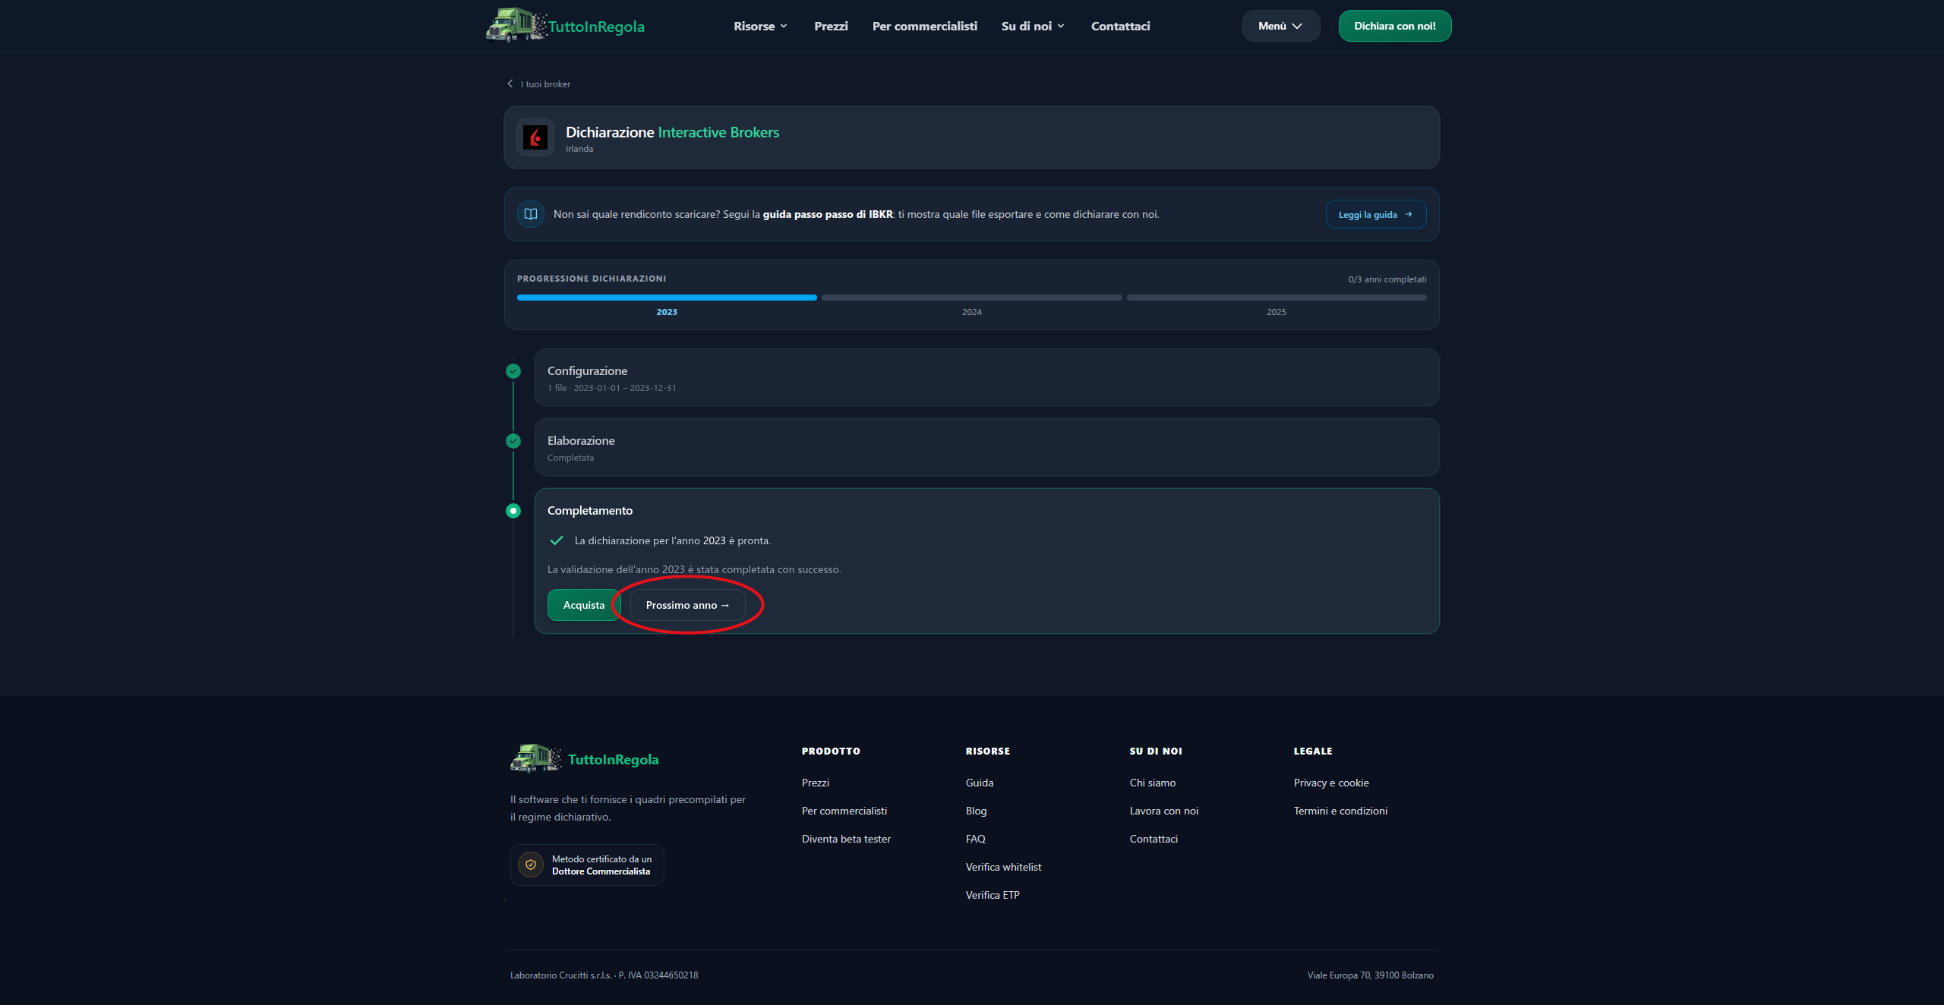This screenshot has width=1944, height=1005.
Task: Open Prezzi in the top navigation
Action: click(831, 26)
